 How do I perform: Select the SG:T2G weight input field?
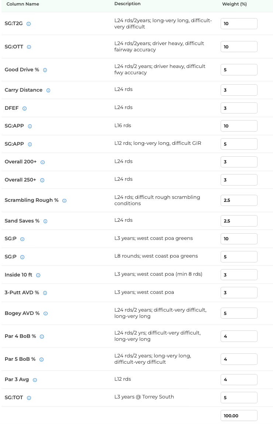pos(239,24)
